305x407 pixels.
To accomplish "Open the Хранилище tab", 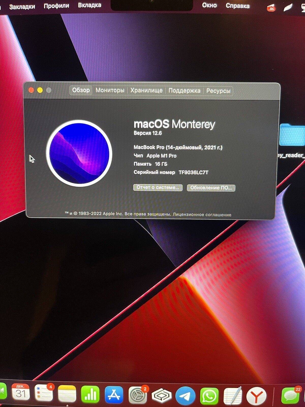I will pyautogui.click(x=146, y=90).
